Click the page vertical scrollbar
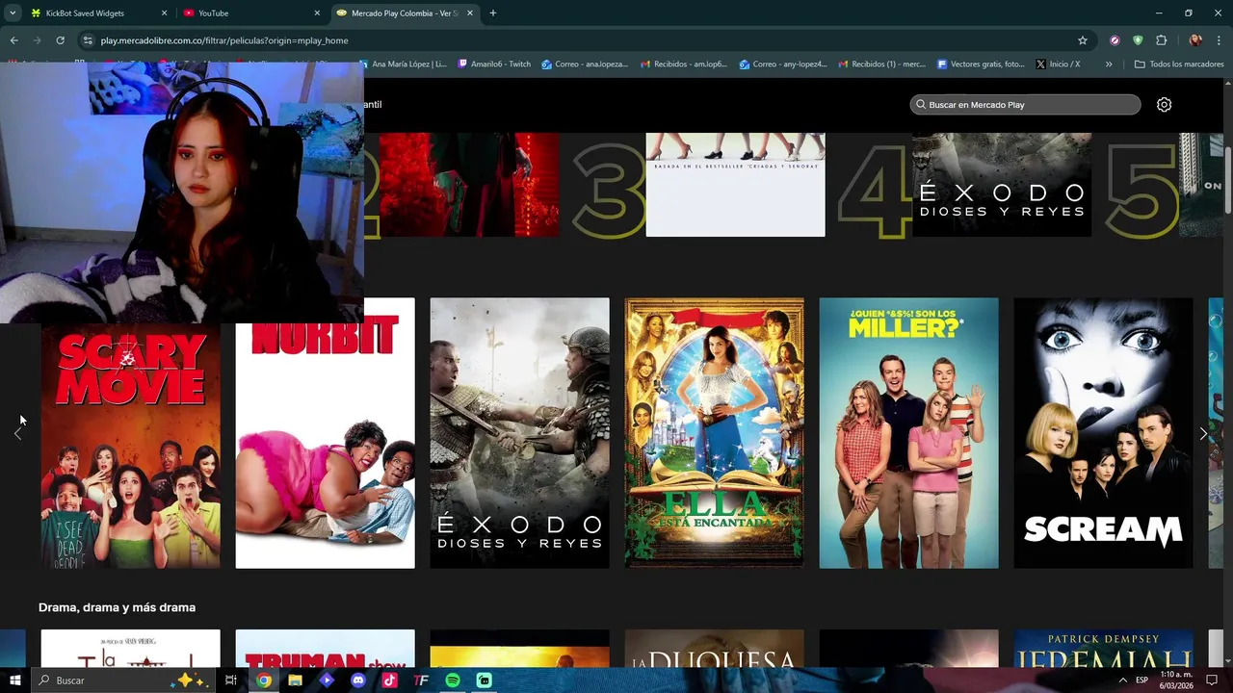The width and height of the screenshot is (1233, 693). click(x=1227, y=180)
